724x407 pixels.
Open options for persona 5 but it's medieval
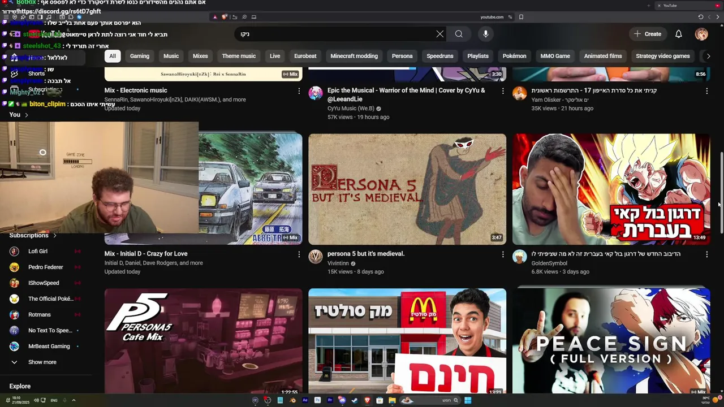point(503,254)
